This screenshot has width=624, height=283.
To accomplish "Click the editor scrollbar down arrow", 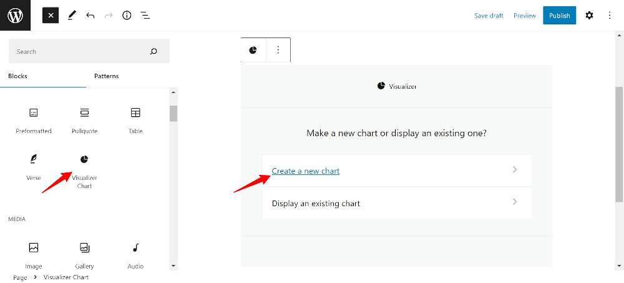I will [x=619, y=266].
